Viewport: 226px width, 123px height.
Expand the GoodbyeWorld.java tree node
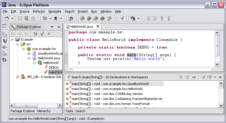(29, 53)
